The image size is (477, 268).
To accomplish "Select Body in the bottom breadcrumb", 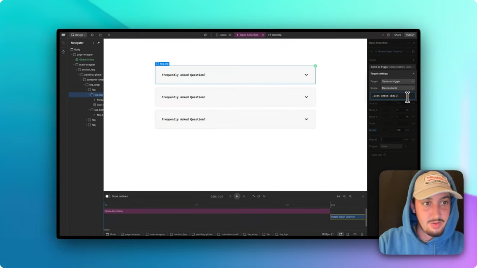I will tap(111, 234).
